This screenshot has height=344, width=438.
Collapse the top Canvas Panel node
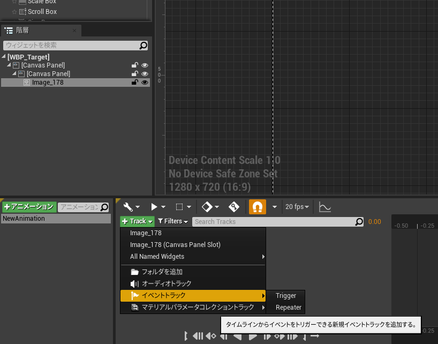coord(9,65)
